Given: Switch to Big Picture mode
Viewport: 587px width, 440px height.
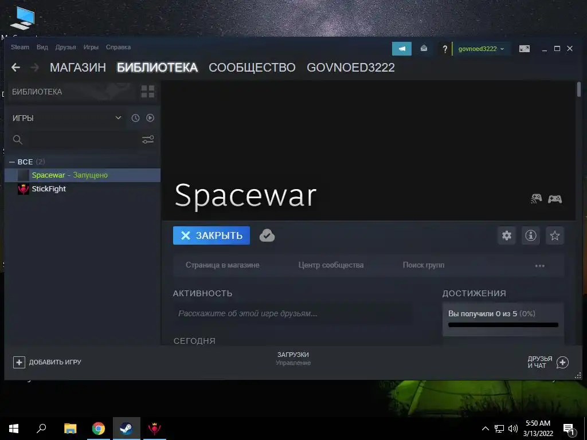Looking at the screenshot, I should (524, 49).
